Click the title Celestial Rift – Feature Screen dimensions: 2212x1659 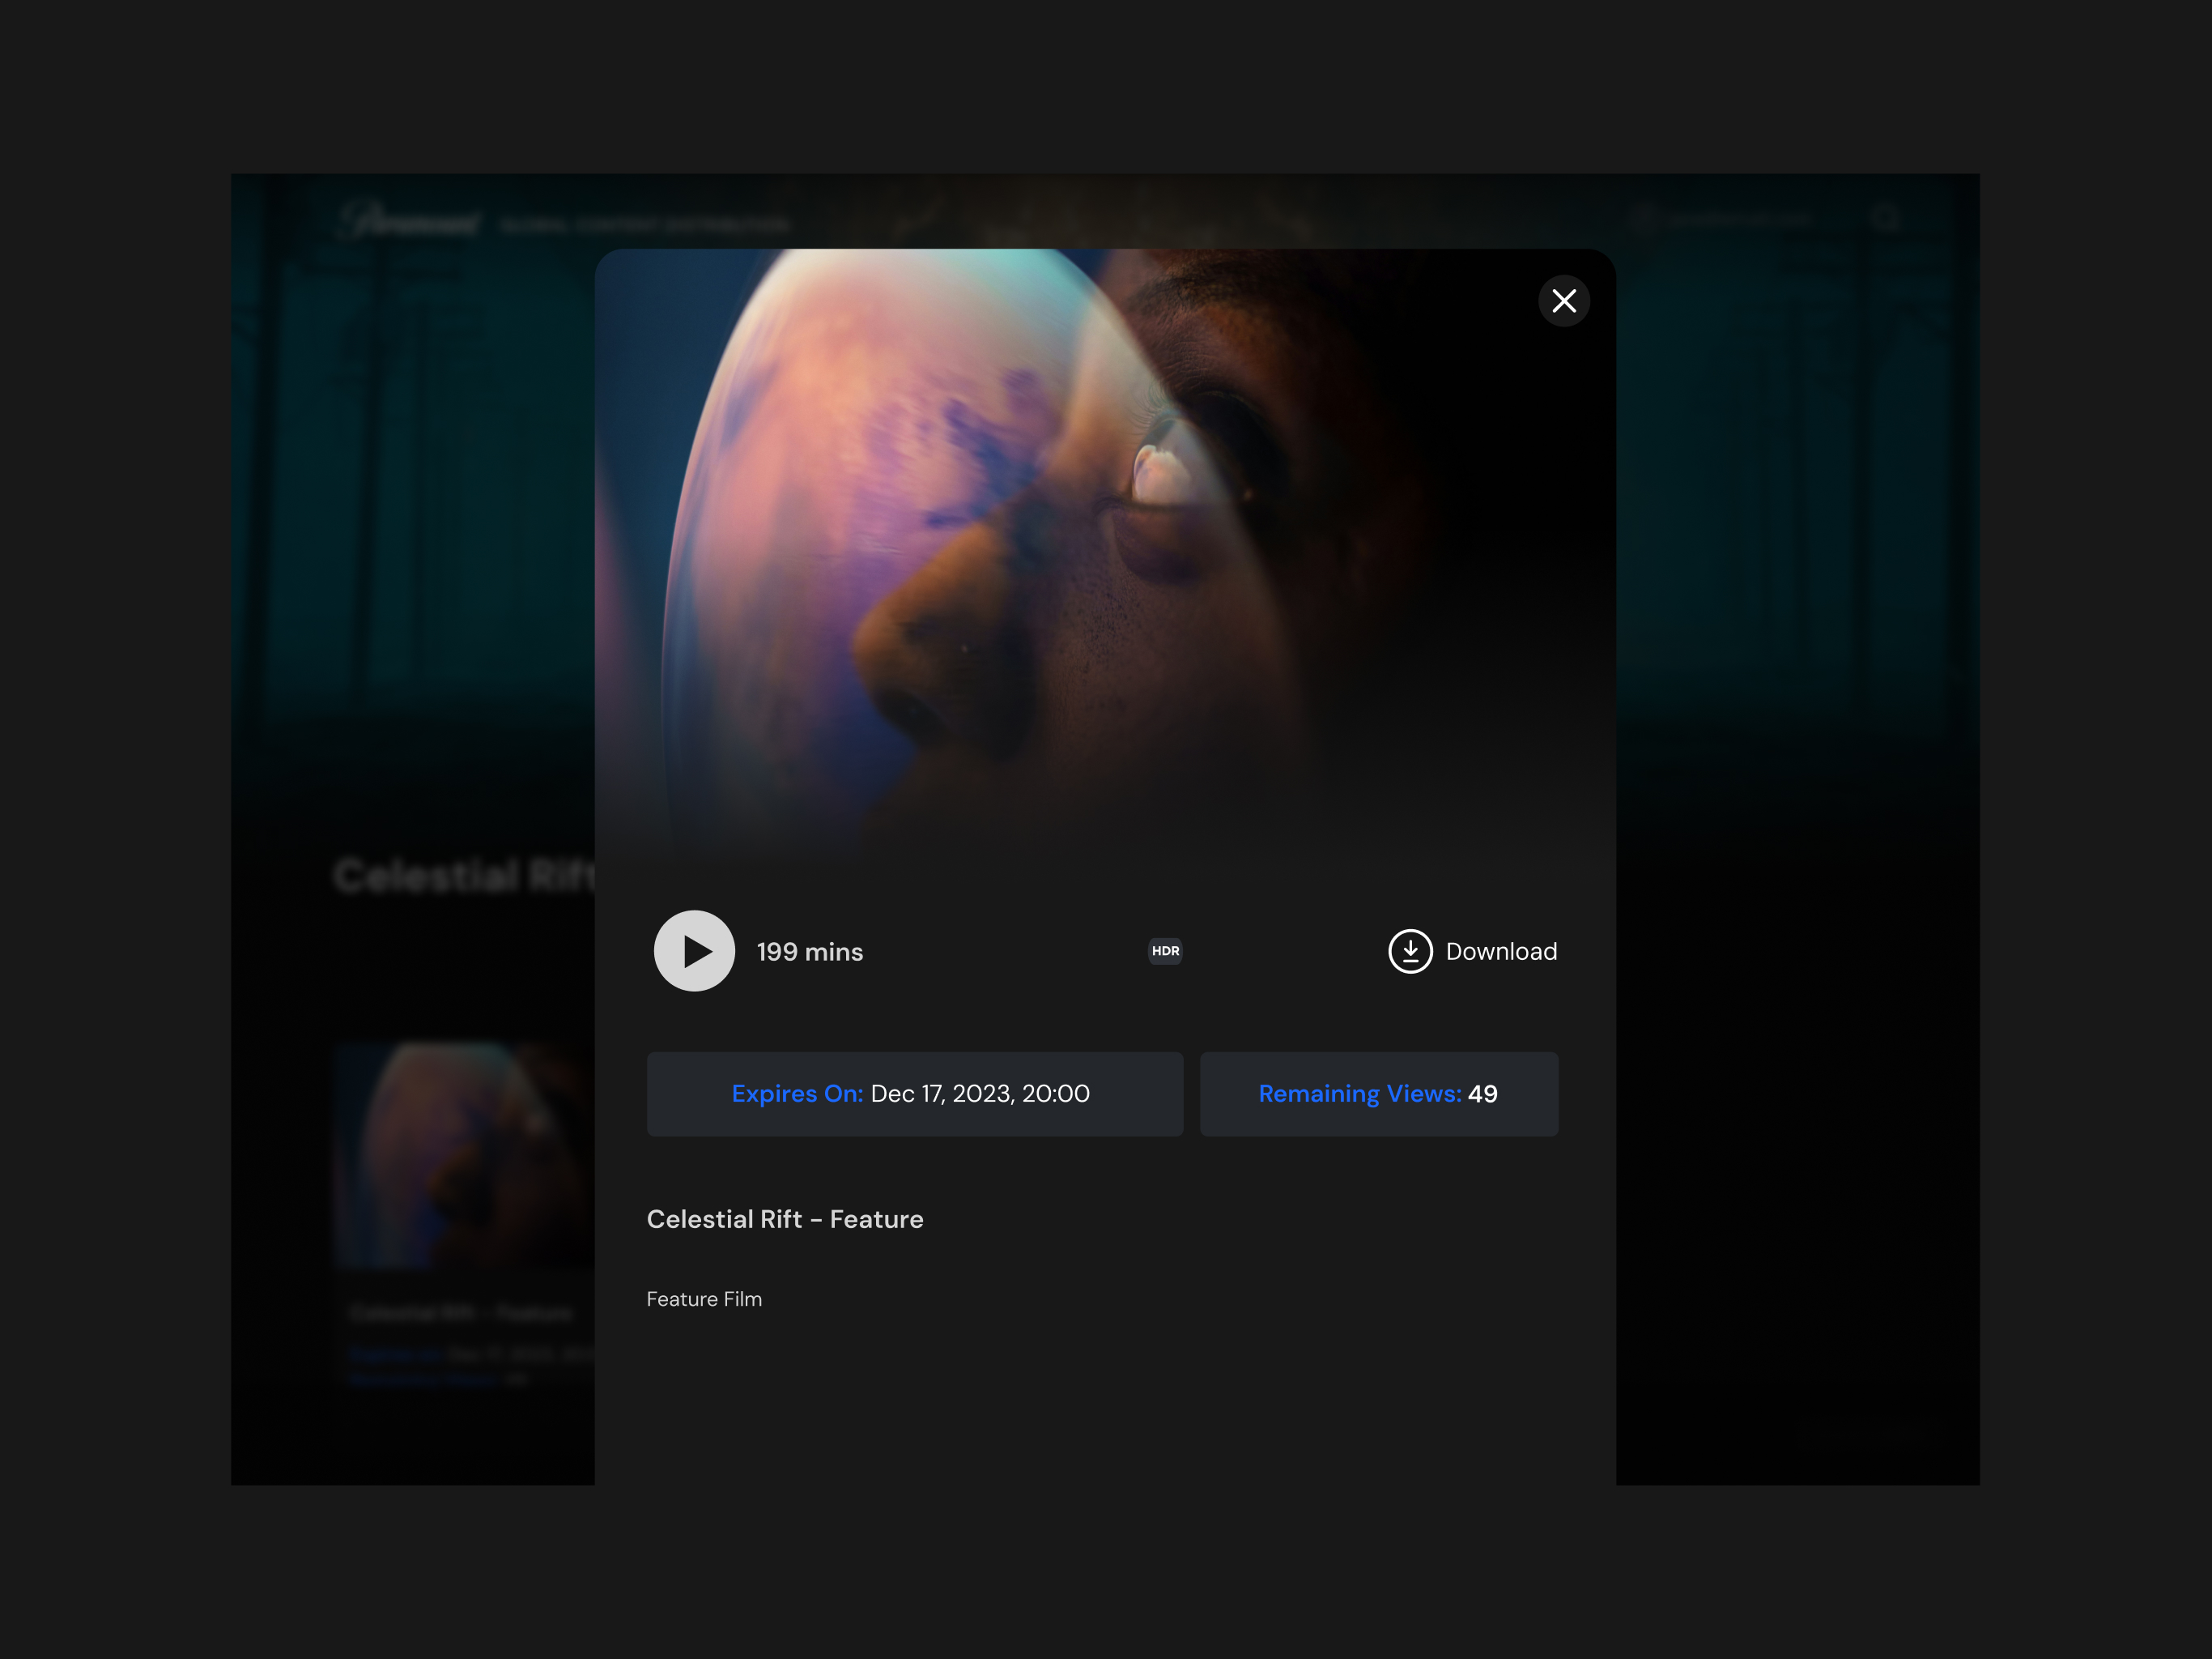[785, 1219]
